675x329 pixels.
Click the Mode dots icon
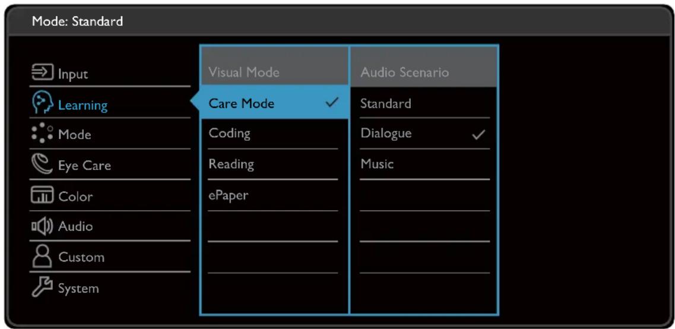[43, 134]
